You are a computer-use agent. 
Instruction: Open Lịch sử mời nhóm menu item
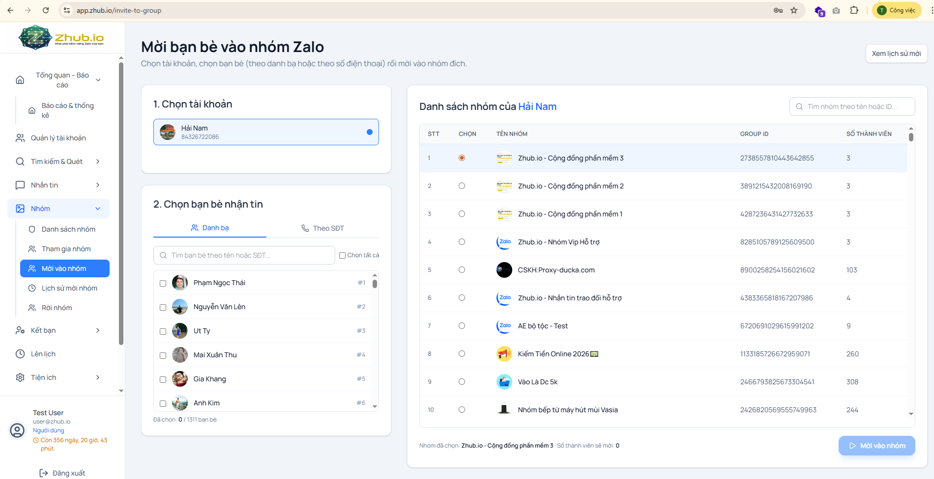(x=69, y=288)
